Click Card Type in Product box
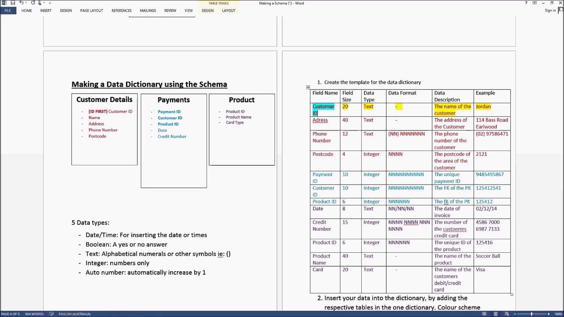The width and height of the screenshot is (564, 317). click(235, 122)
